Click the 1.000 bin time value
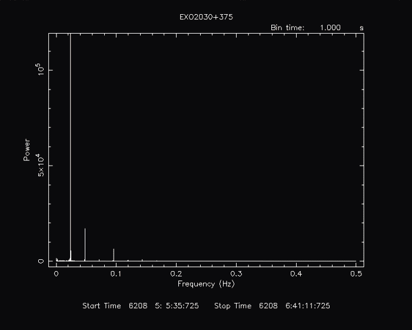Viewport: 412px width, 330px height. [330, 28]
